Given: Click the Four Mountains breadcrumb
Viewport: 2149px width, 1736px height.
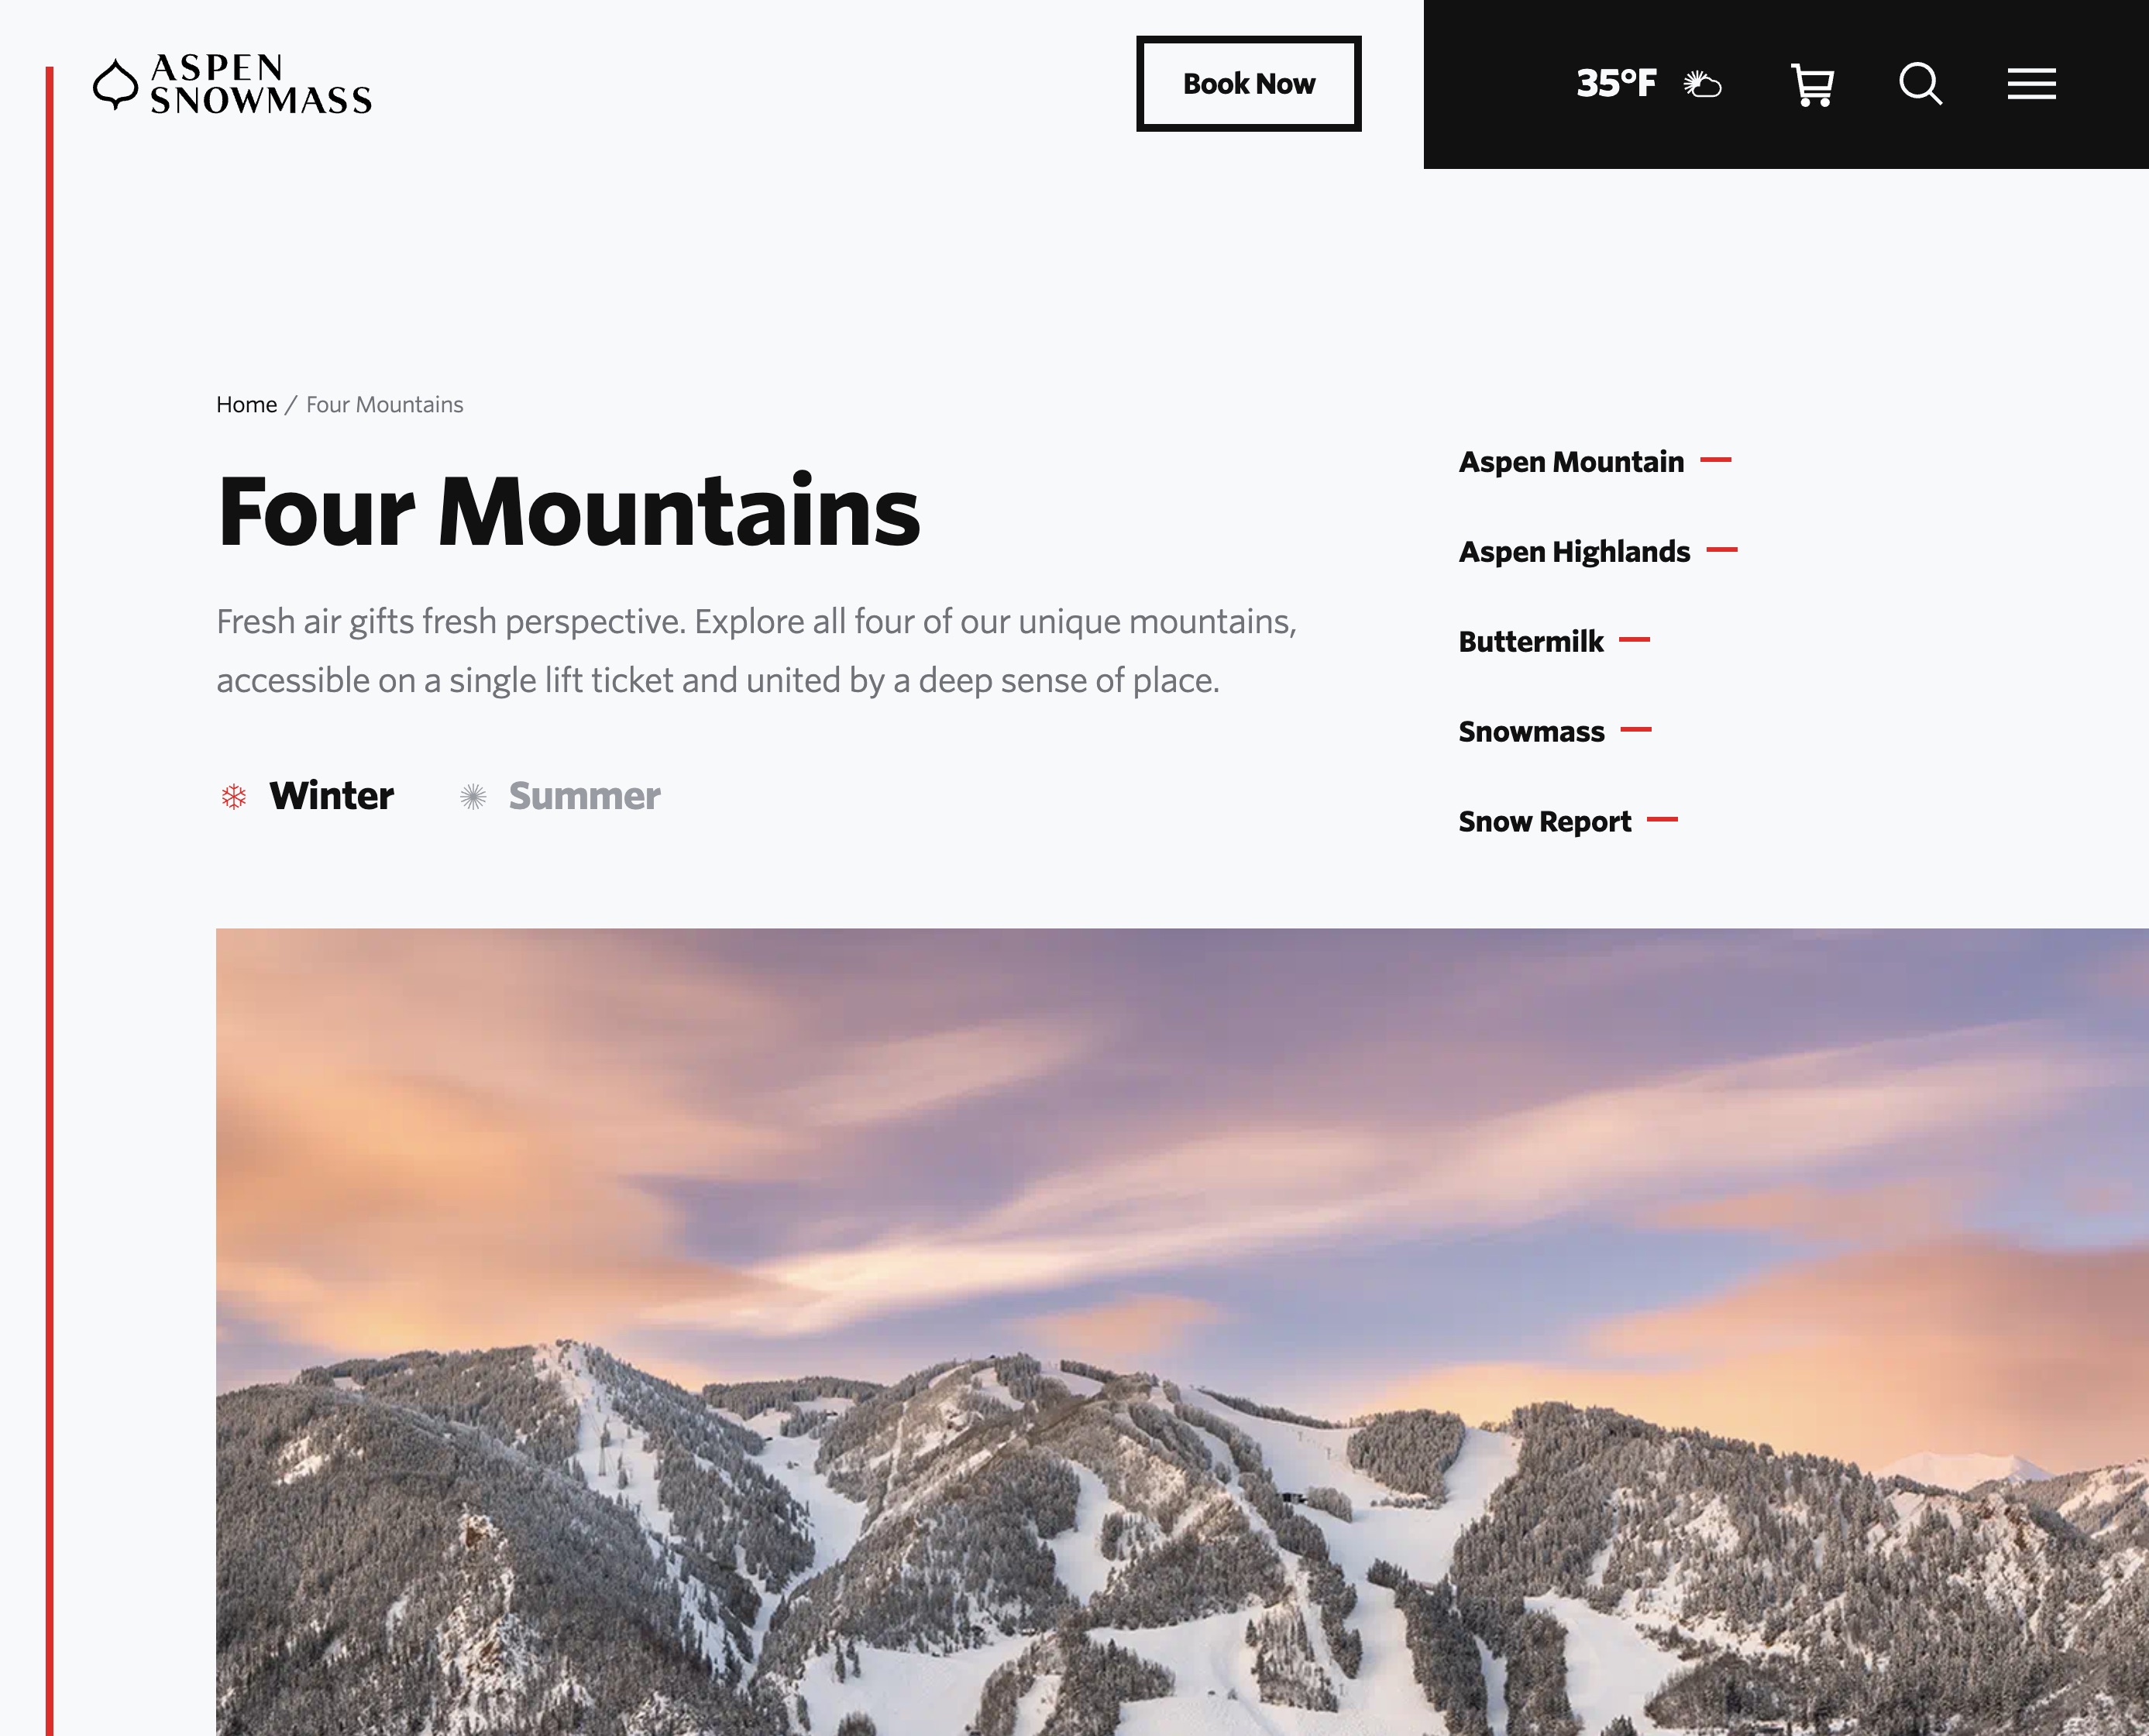Looking at the screenshot, I should (x=385, y=404).
